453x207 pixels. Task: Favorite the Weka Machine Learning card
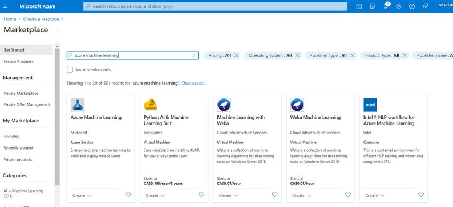point(348,195)
